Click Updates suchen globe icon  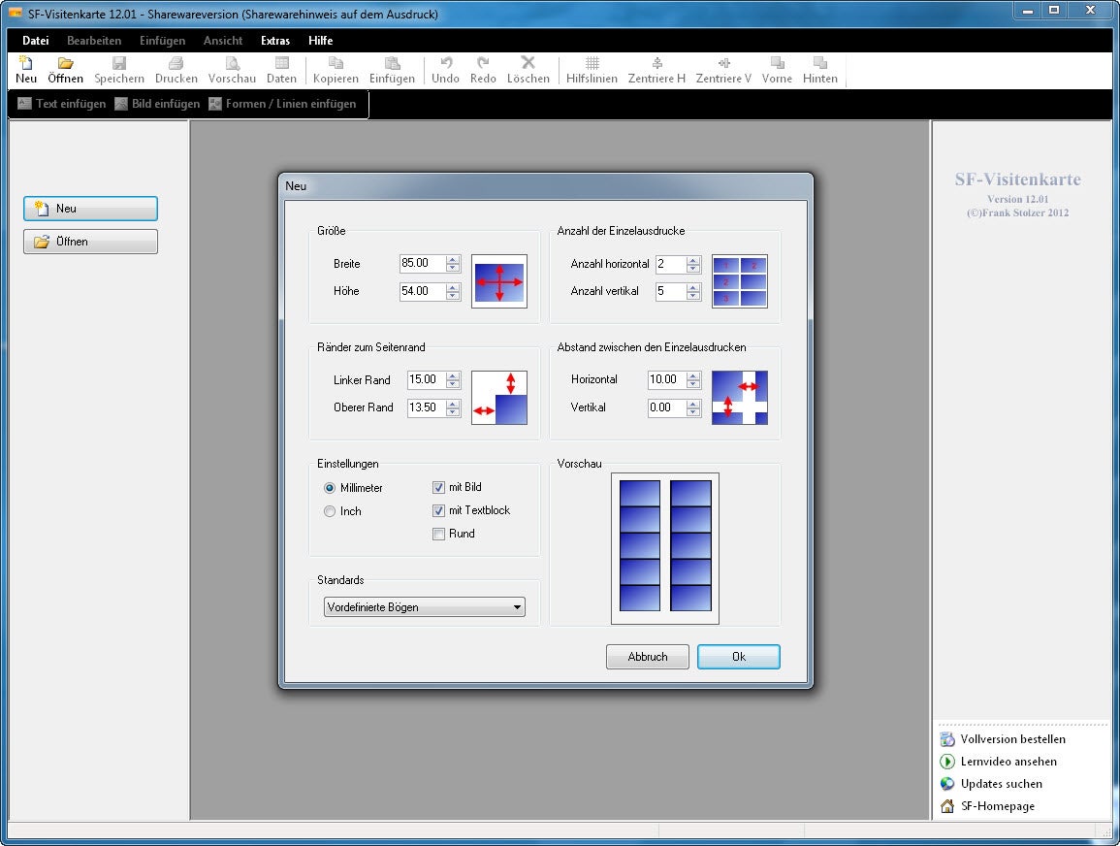pyautogui.click(x=947, y=784)
